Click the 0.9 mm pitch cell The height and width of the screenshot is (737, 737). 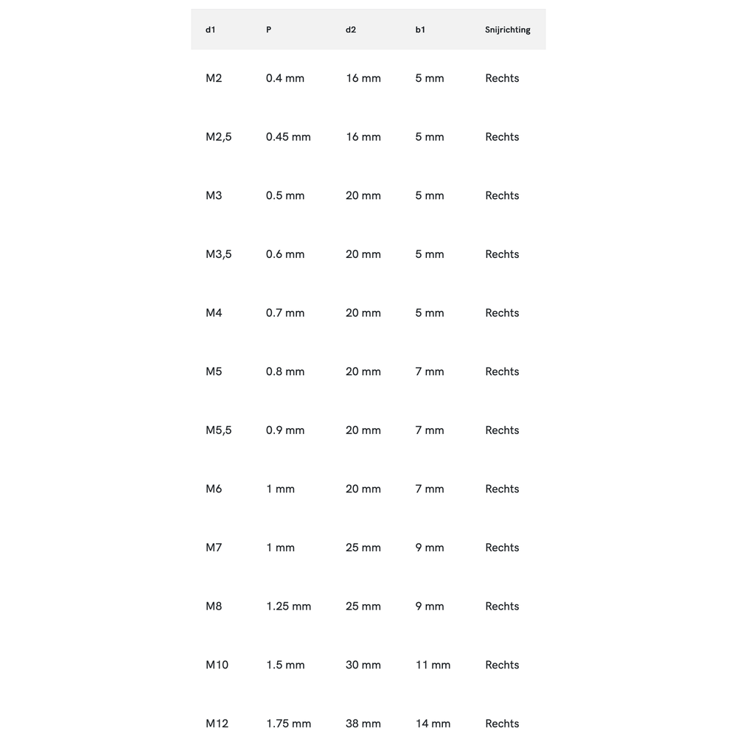[285, 430]
